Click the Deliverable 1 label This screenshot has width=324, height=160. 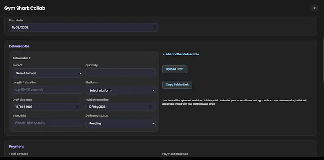pos(21,58)
